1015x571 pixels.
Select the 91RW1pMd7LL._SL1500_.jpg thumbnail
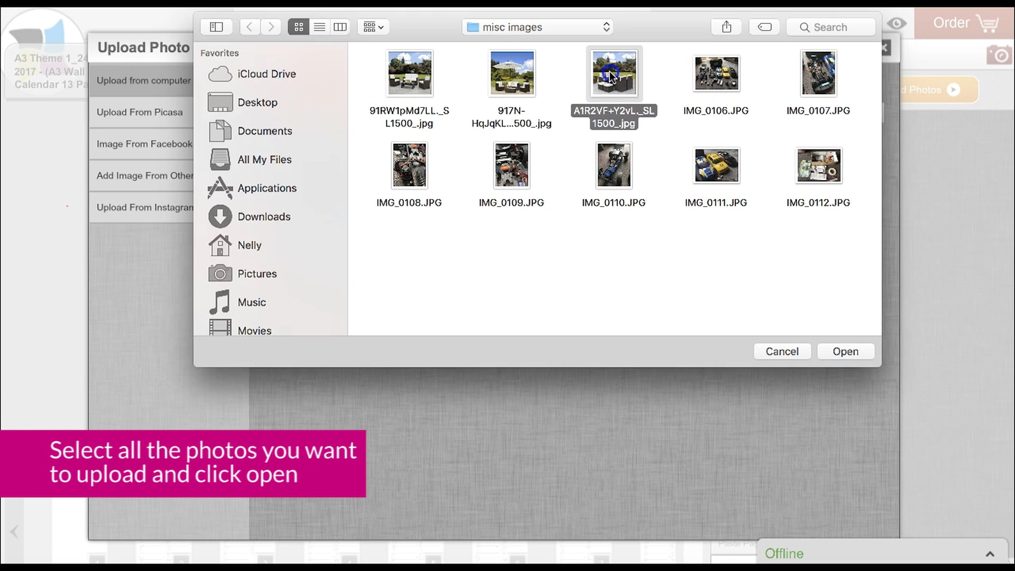(410, 73)
